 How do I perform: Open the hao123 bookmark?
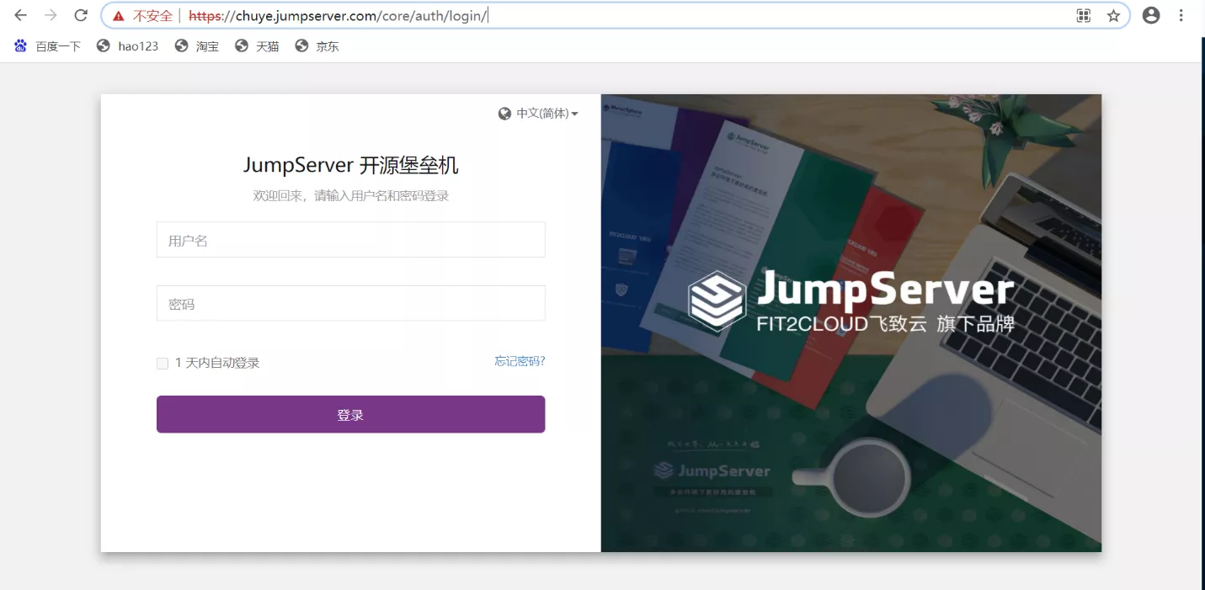coord(128,46)
